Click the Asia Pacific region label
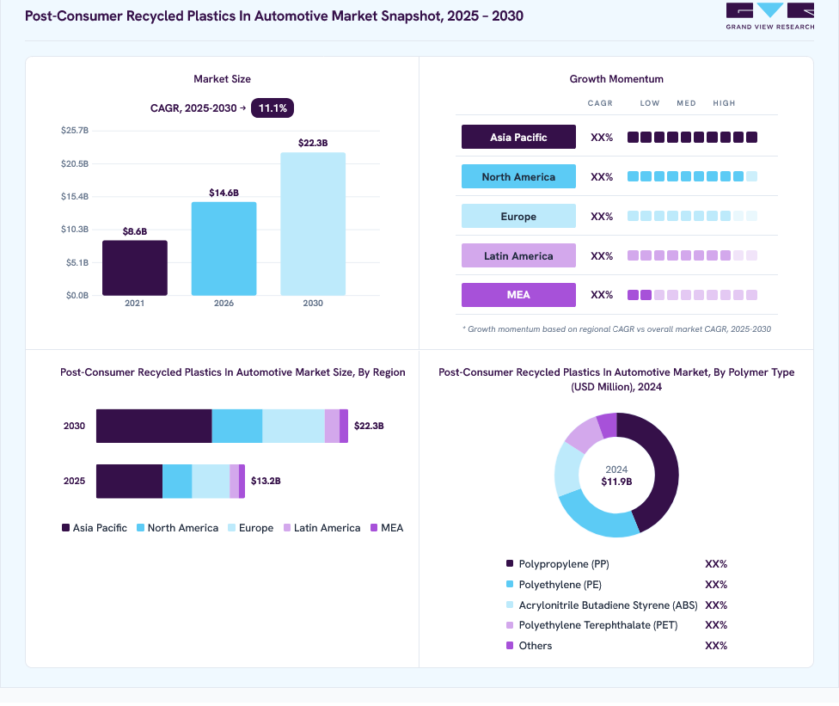The width and height of the screenshot is (839, 706). click(x=518, y=137)
